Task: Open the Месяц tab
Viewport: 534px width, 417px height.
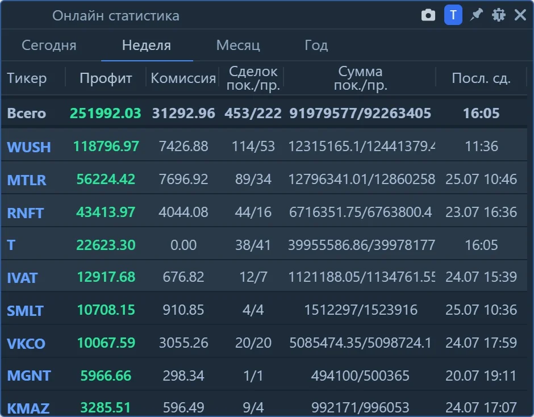Action: (x=238, y=45)
